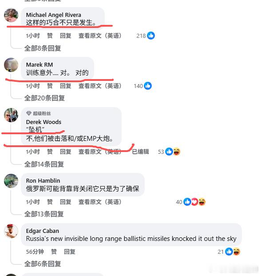
Task: Toggle 赞 on Edgar Caban's comment
Action: click(x=54, y=252)
